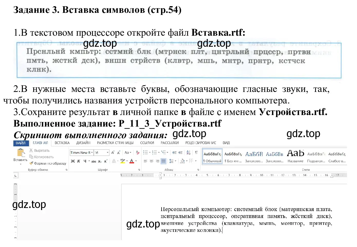Click the text effects A icon
Viewport: 357px width, 247px height.
(114, 161)
